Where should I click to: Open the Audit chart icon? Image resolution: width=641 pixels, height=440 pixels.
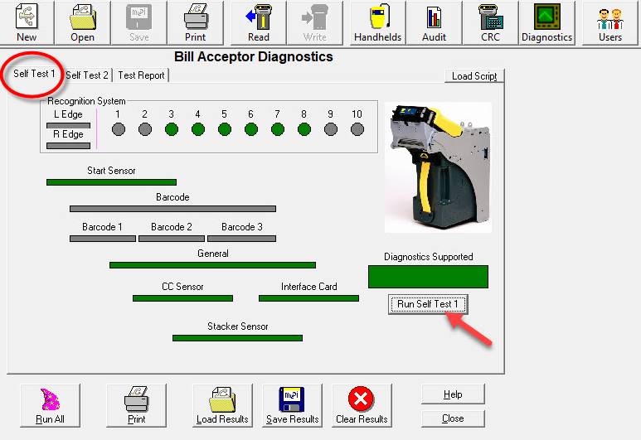coord(434,23)
